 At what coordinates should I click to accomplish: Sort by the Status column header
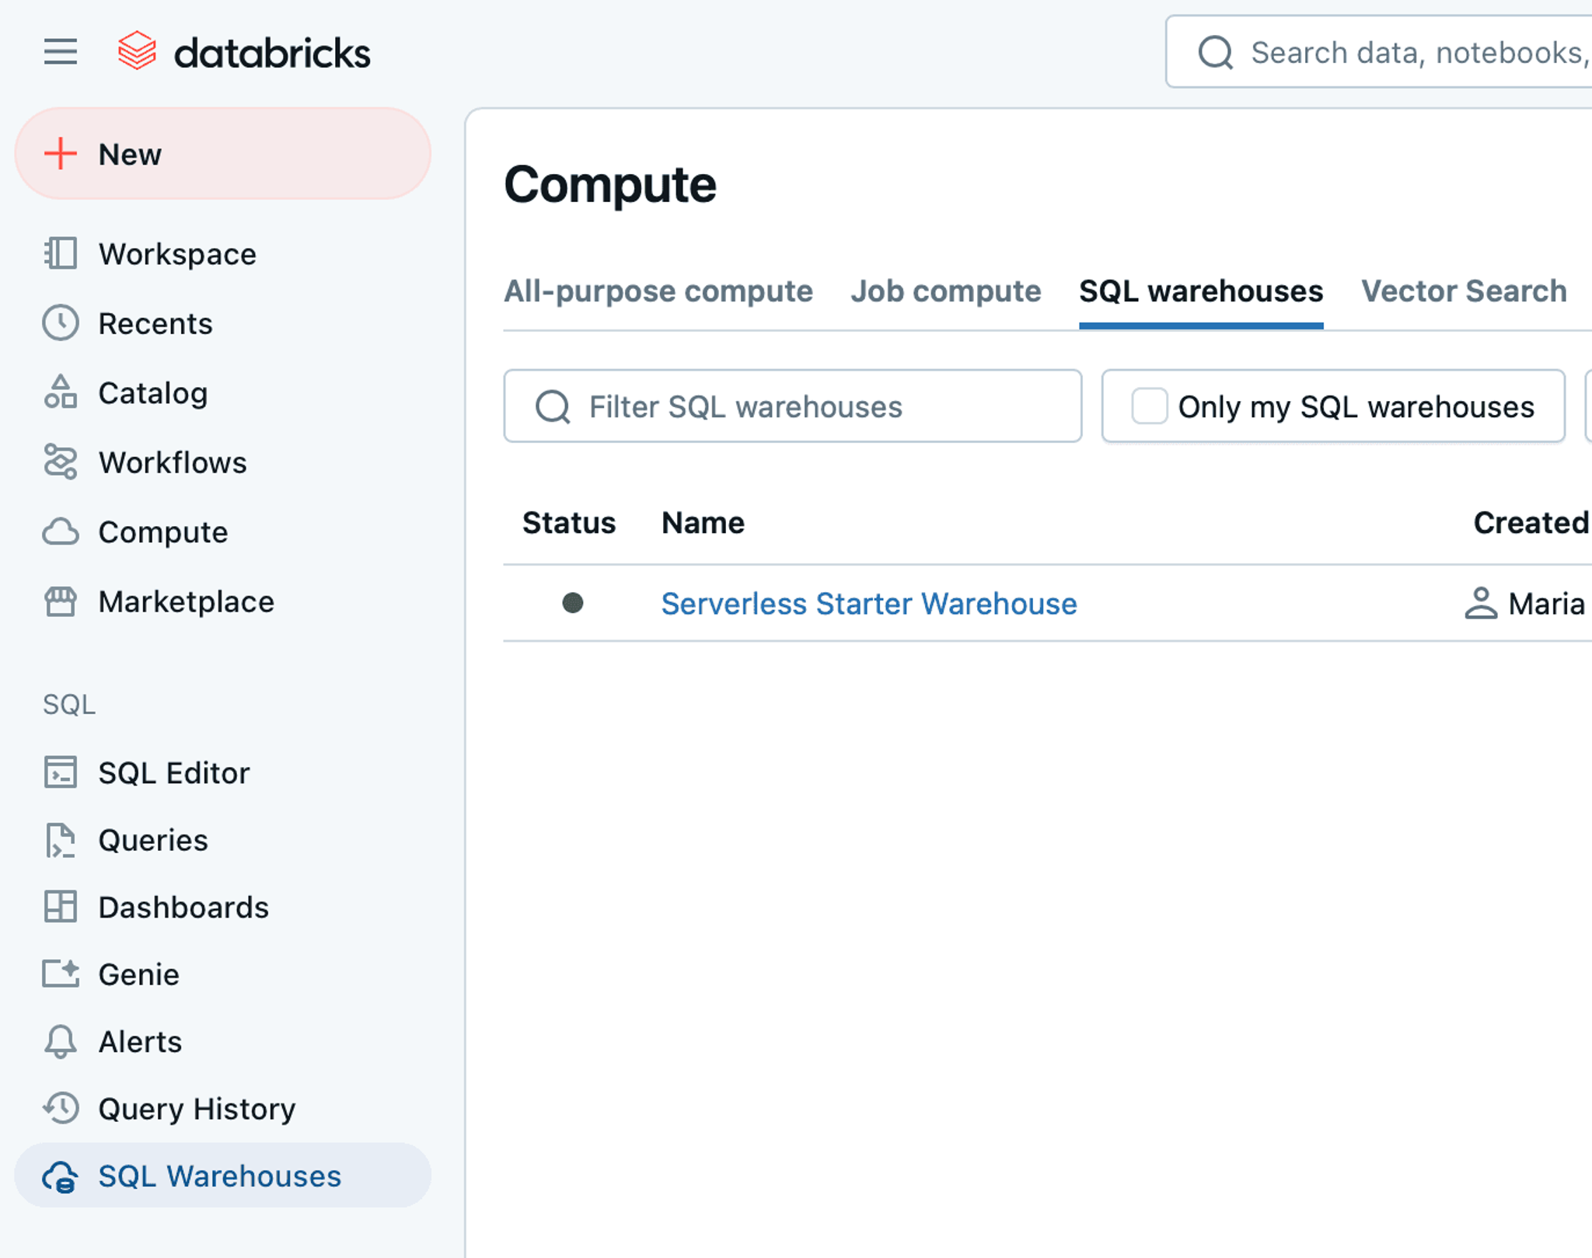point(569,523)
